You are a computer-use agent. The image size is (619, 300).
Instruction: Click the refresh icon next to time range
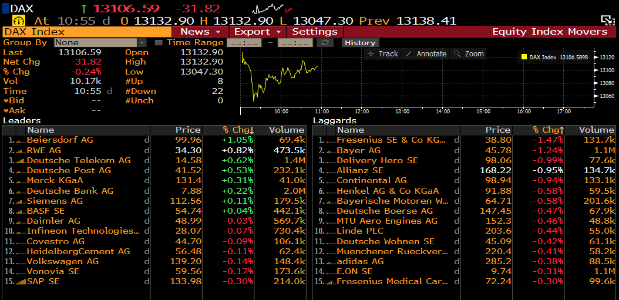[x=325, y=43]
